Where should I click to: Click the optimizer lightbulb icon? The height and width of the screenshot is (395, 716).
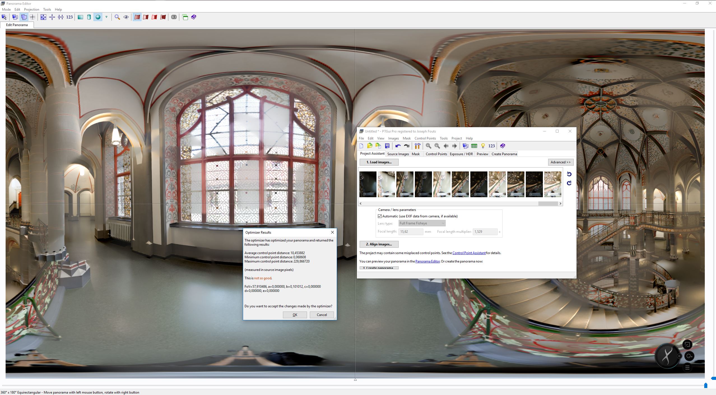click(x=483, y=146)
